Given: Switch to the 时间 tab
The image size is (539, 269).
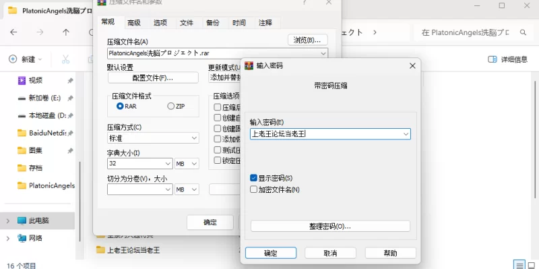Looking at the screenshot, I should pyautogui.click(x=239, y=23).
